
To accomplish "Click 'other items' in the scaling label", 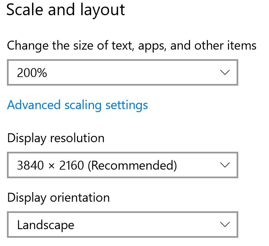I will (x=225, y=45).
